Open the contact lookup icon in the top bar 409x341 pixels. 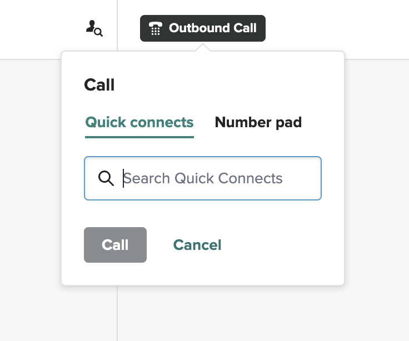pyautogui.click(x=94, y=28)
